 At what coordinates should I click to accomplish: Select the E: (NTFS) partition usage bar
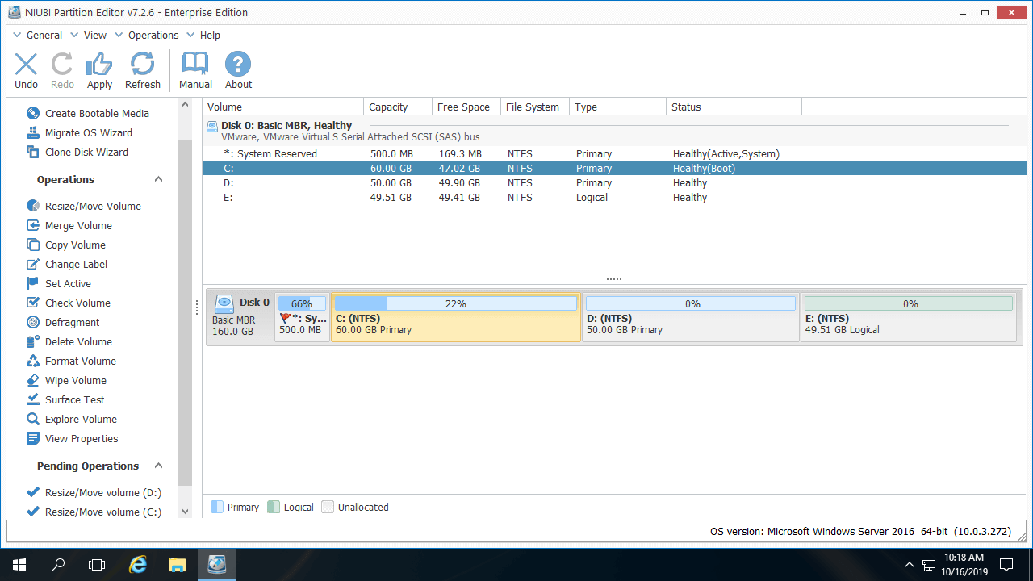[x=908, y=304]
